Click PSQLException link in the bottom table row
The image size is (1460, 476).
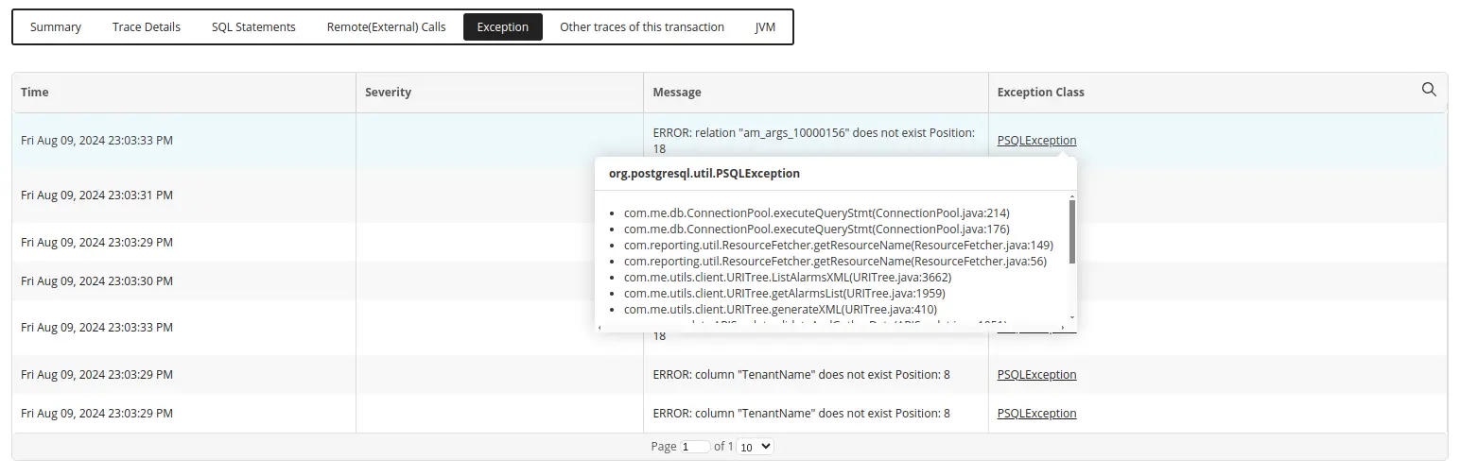tap(1036, 414)
